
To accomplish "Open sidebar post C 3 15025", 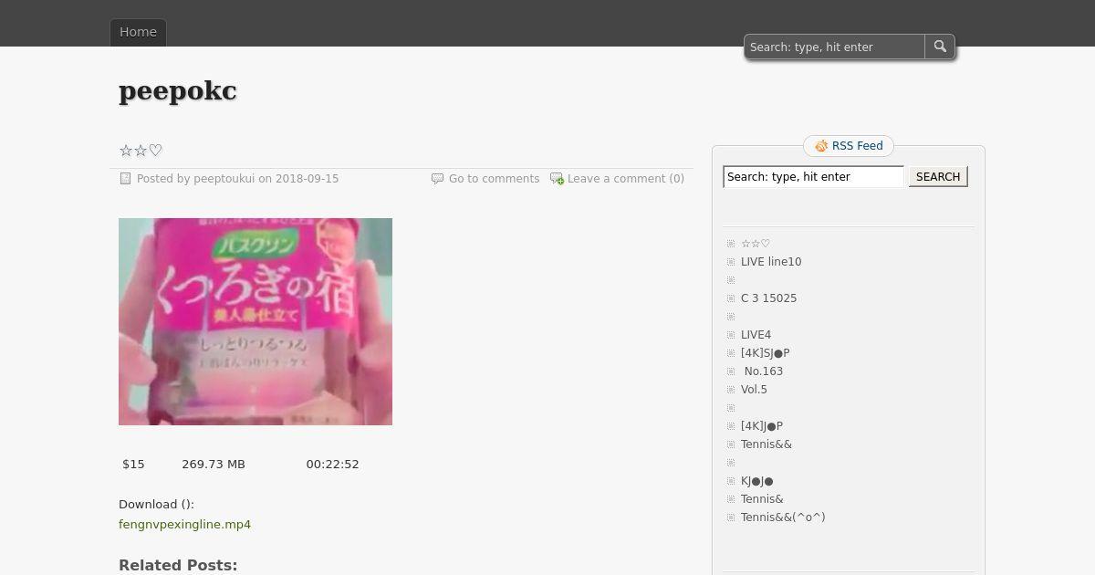I will click(x=768, y=298).
